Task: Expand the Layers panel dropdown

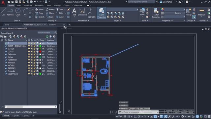Action: coord(118,20)
